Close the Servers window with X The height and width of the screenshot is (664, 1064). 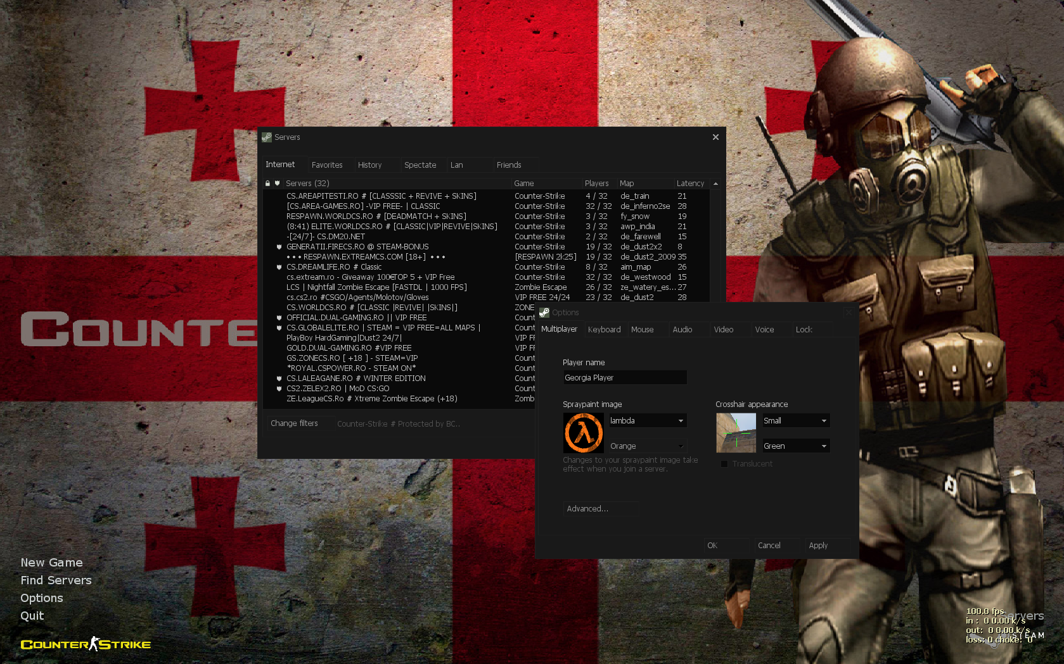coord(715,137)
